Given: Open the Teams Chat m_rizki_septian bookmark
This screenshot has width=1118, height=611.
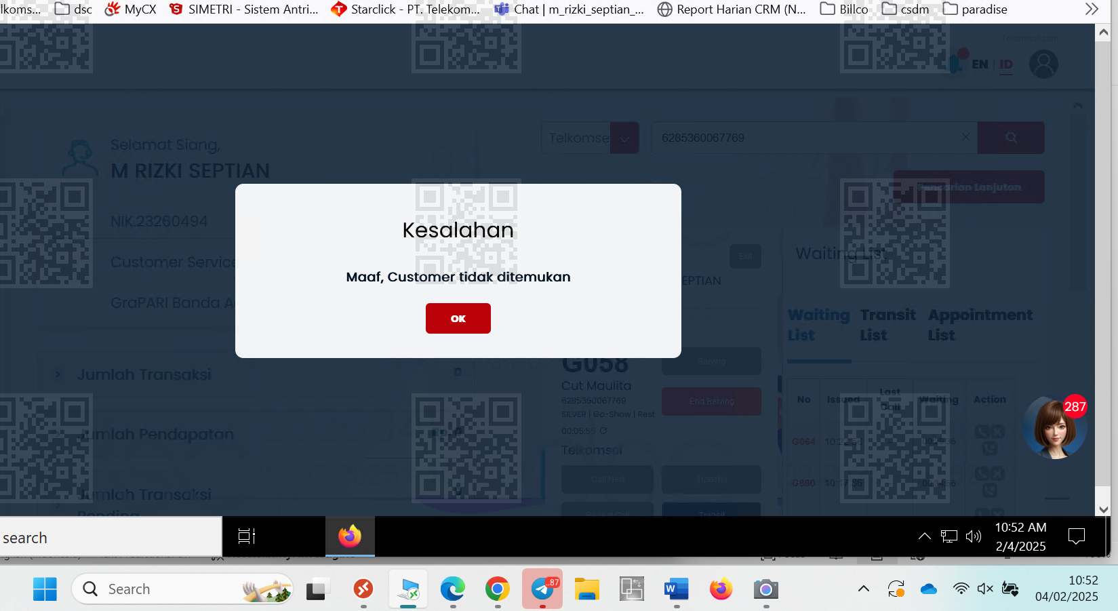Looking at the screenshot, I should (570, 9).
